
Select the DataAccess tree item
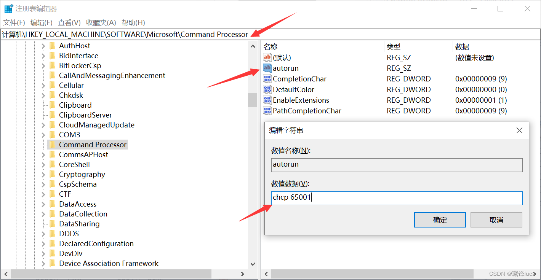coord(78,204)
